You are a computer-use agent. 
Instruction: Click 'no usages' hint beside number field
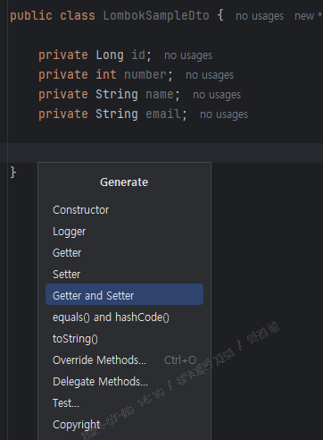tap(210, 75)
